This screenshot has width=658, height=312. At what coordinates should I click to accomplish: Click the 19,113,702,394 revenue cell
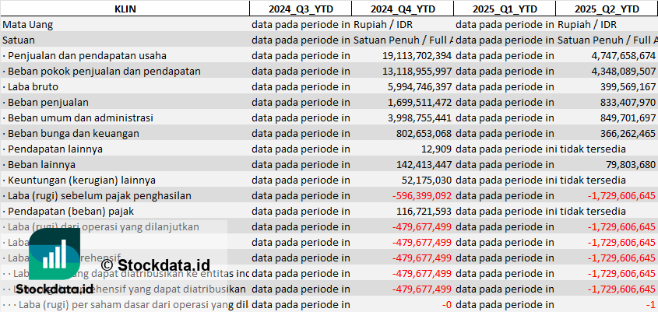(417, 56)
